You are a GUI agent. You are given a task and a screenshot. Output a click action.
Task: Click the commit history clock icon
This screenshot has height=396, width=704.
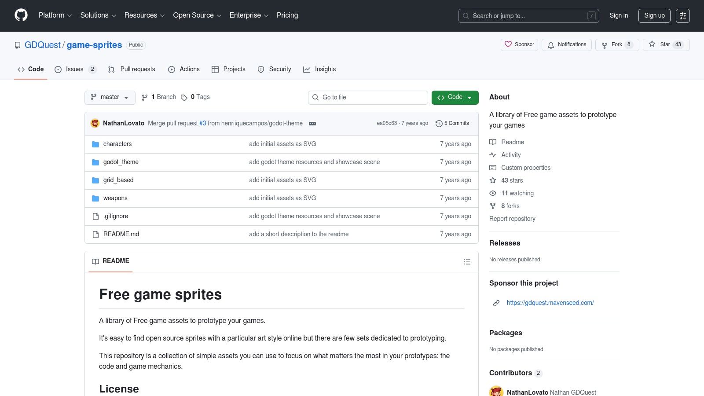[439, 124]
